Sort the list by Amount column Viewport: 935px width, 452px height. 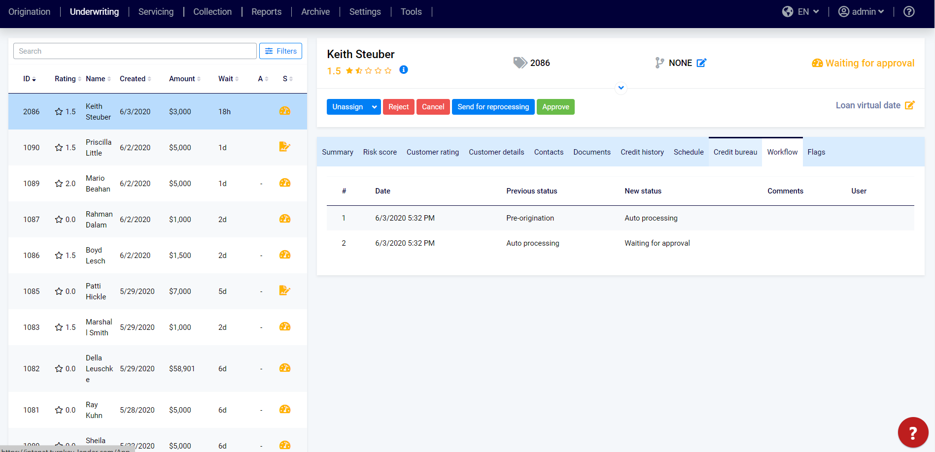184,79
